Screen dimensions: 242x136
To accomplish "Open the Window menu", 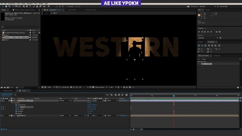I will coord(41,3).
